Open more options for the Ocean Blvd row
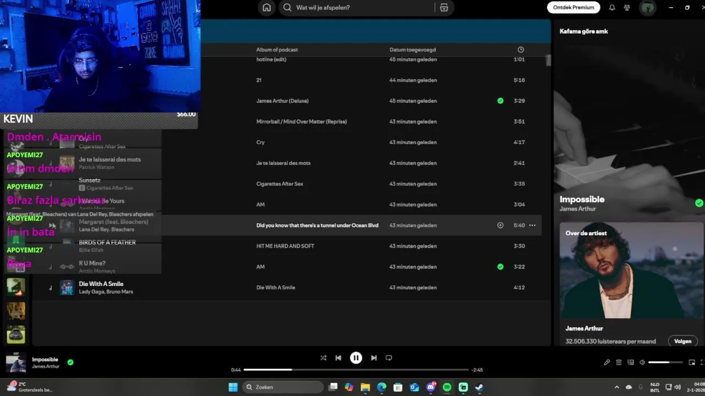This screenshot has height=396, width=705. click(x=532, y=225)
